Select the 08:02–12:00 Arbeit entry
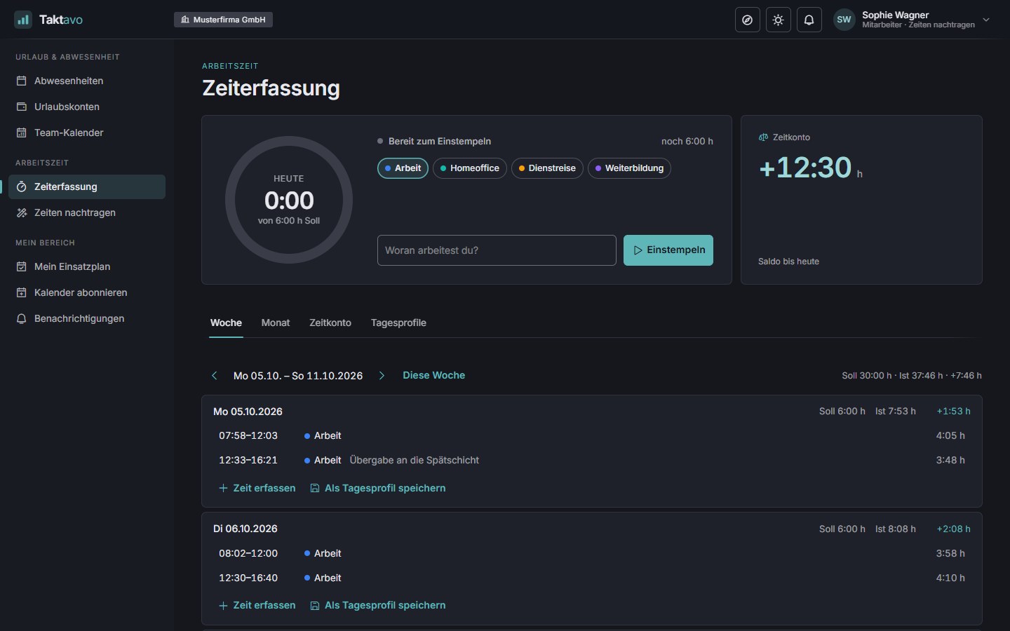 pos(592,553)
